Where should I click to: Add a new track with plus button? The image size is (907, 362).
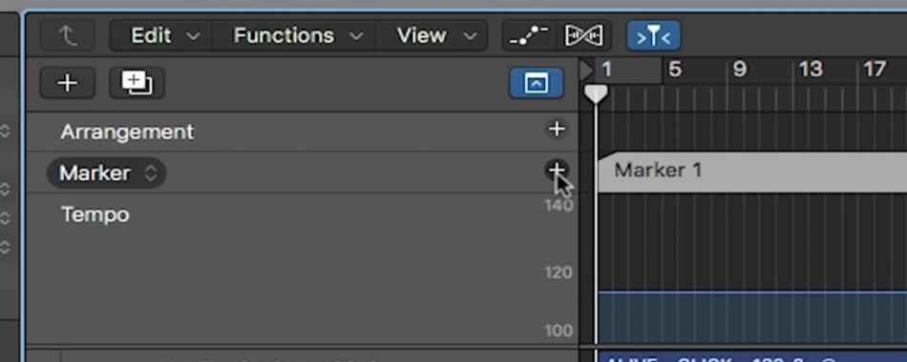point(68,83)
